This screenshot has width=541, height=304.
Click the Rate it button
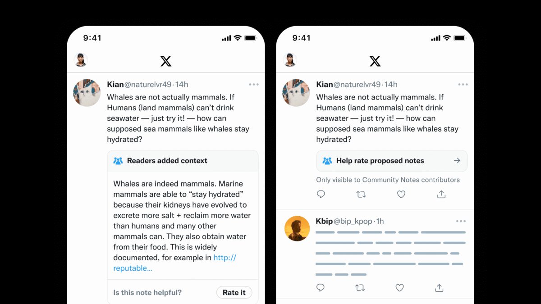(234, 292)
